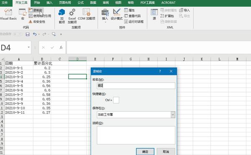Click Record Macro (录制宏) in ribbon
Viewport: 251px width, 155px height.
pyautogui.click(x=36, y=10)
